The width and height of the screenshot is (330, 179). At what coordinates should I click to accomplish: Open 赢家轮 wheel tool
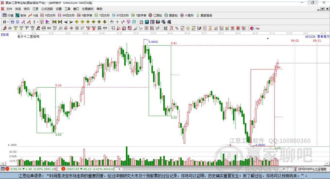(171, 16)
